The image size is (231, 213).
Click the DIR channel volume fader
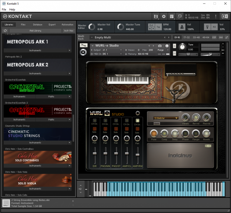point(95,153)
